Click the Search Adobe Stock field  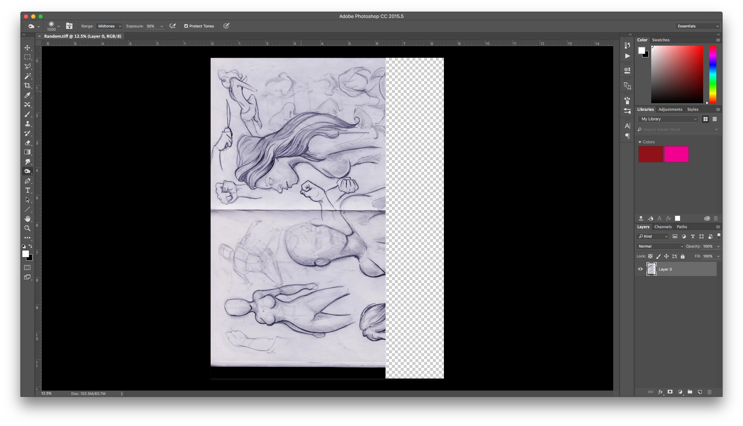click(676, 129)
